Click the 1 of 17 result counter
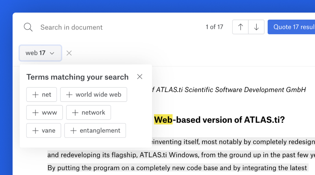The height and width of the screenshot is (175, 315). [x=214, y=27]
